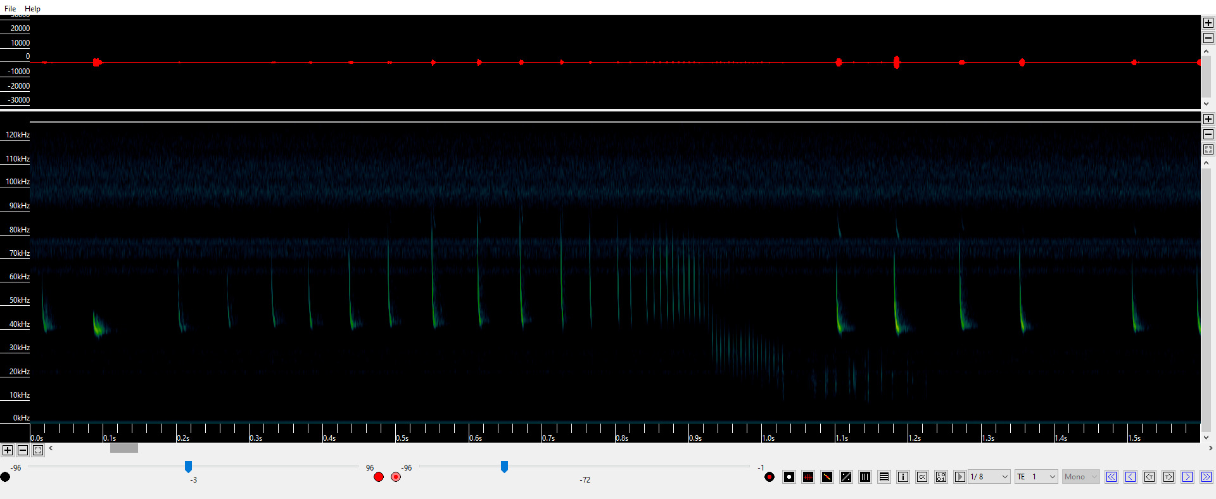Zoom out spectrogram frequency axis with minus

[x=1208, y=134]
